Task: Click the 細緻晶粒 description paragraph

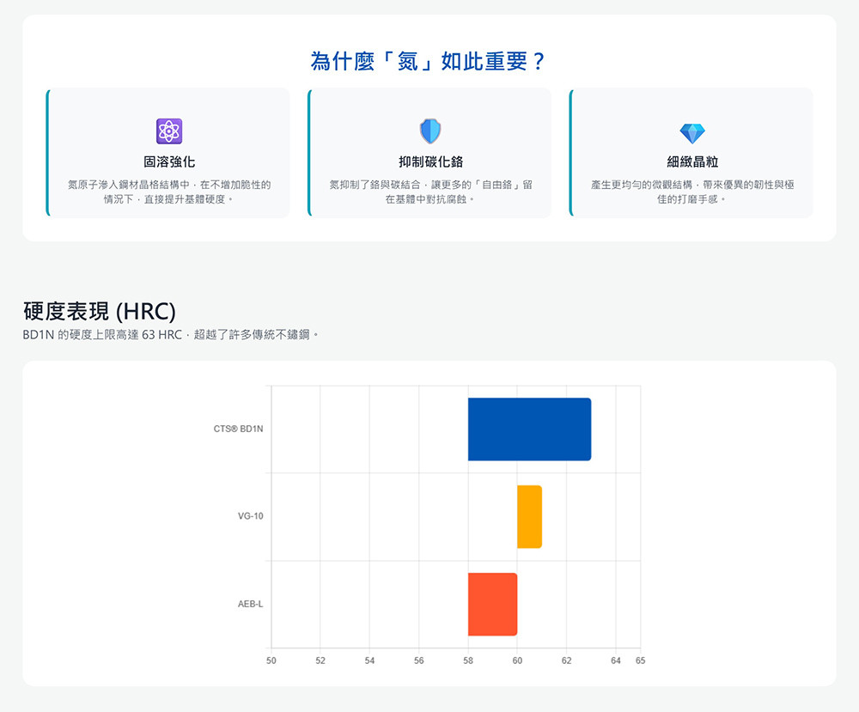Action: pos(691,192)
